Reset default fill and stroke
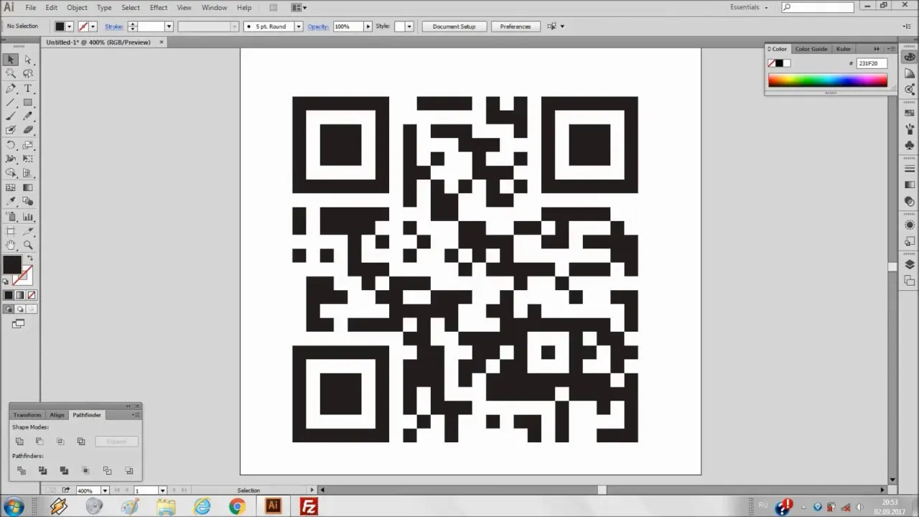Viewport: 919px width, 517px height. pos(6,281)
